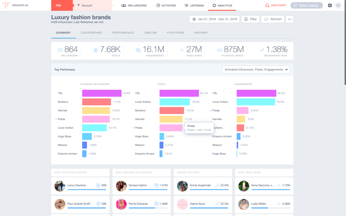Click engagements icon in Tamara Kalinic card
The height and width of the screenshot is (216, 346).
(156, 185)
